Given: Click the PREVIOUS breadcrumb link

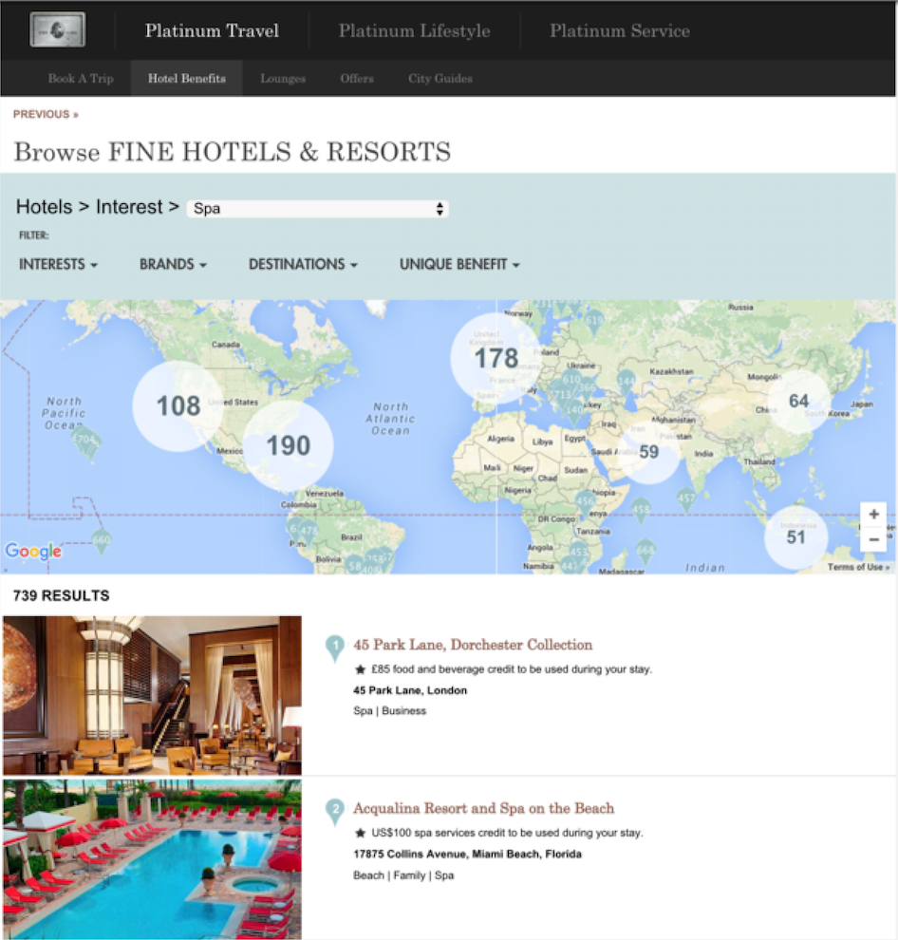Looking at the screenshot, I should click(46, 114).
